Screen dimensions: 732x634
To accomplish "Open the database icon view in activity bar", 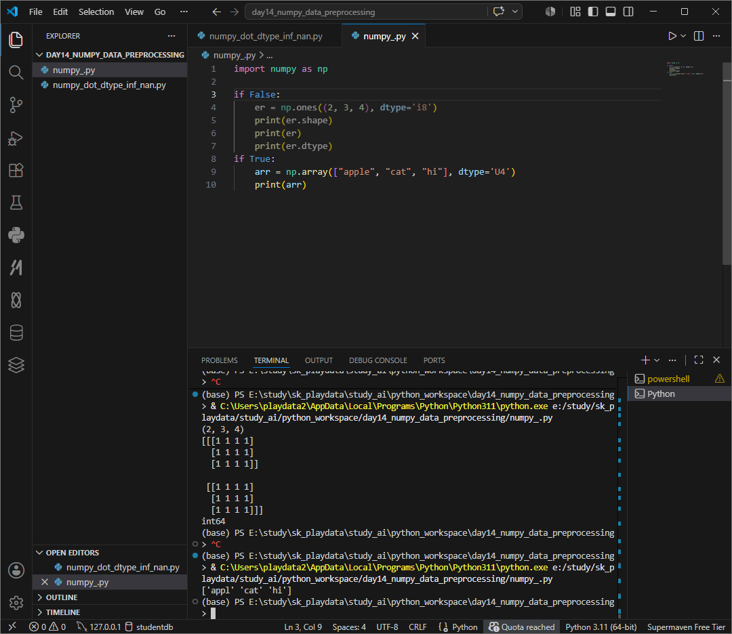I will [16, 333].
